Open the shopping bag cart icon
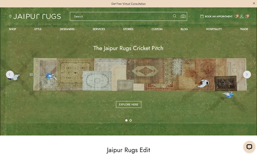Viewport: 257px width, 156px height. 247,16
